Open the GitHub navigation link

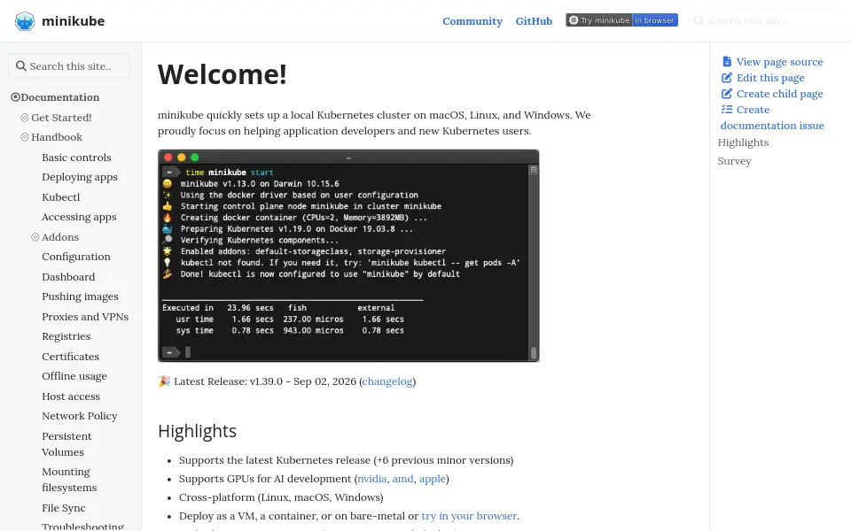pos(534,21)
